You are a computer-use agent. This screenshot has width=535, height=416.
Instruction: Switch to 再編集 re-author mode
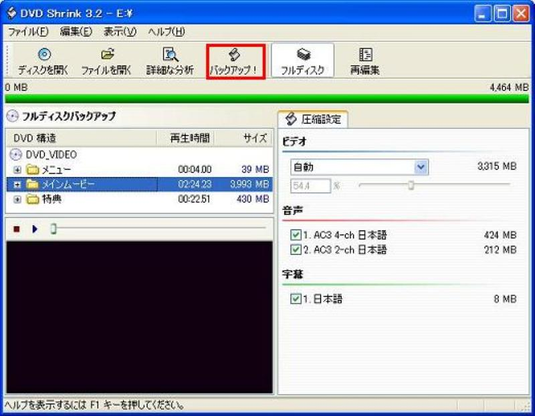pos(364,59)
